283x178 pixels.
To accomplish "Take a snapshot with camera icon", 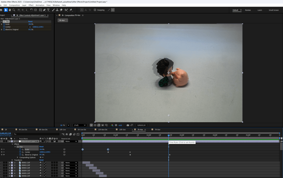I will click(128, 125).
